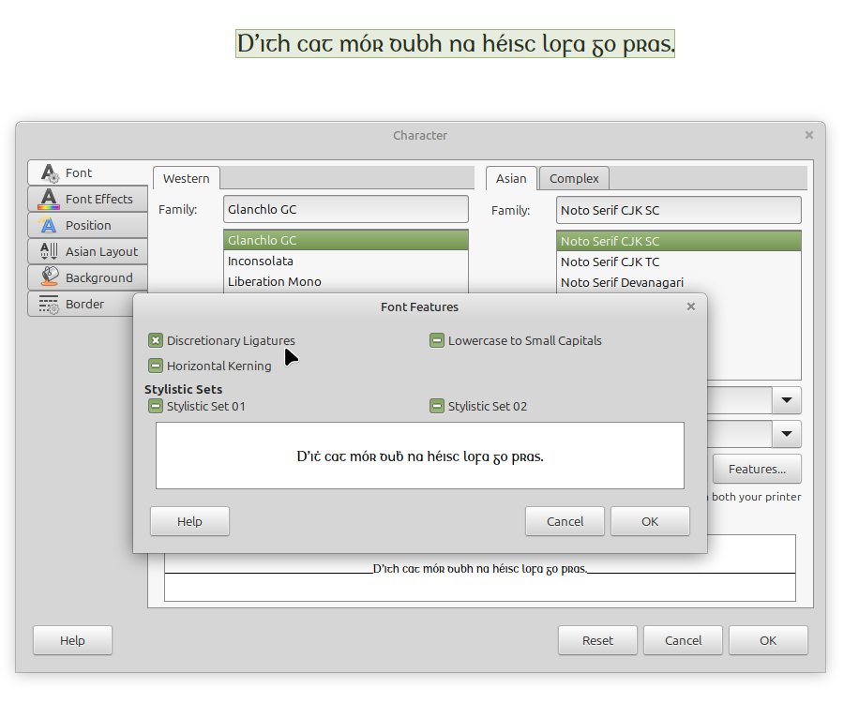
Task: Click the Asian Layout tab icon
Action: point(49,250)
